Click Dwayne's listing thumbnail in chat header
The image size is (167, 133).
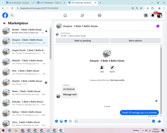point(59,26)
